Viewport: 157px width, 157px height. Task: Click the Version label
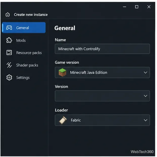tap(61, 87)
